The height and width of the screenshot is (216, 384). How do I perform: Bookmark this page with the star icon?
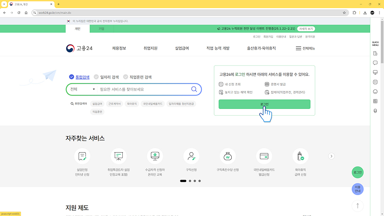pyautogui.click(x=344, y=13)
